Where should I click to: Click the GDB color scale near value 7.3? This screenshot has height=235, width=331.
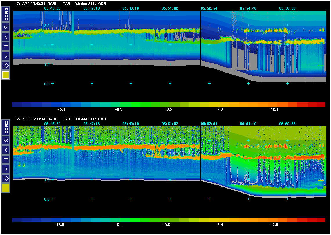coord(220,104)
